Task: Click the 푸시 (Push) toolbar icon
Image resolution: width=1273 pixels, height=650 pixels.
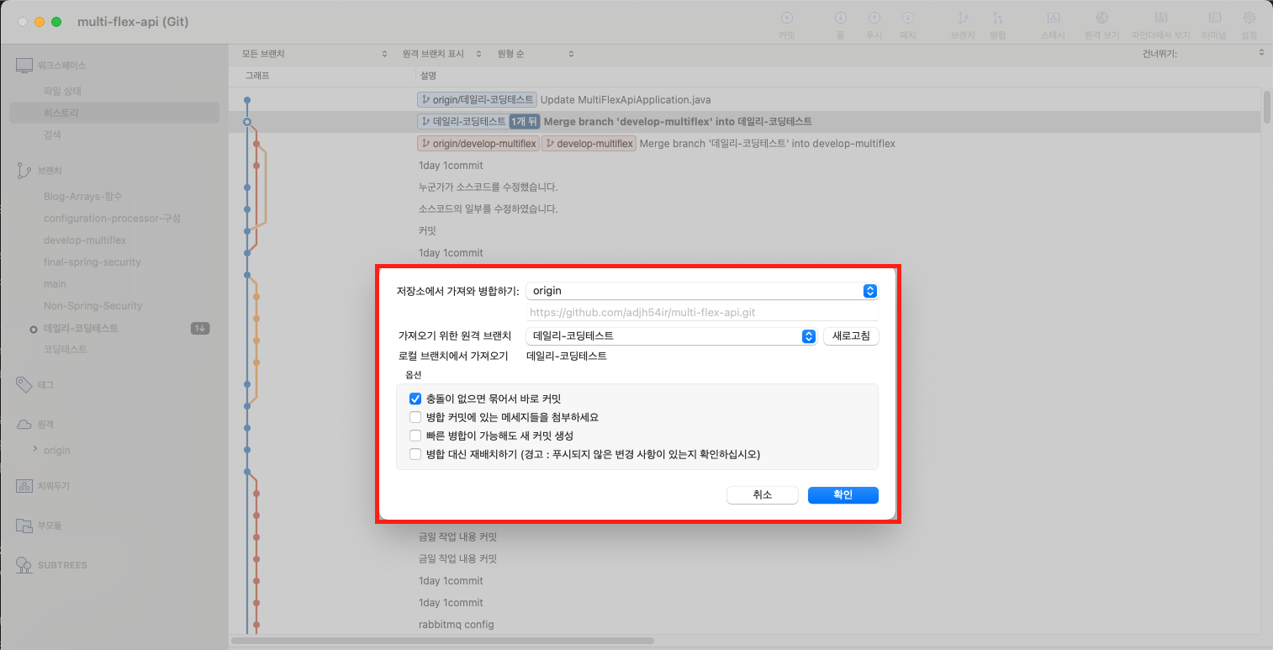Action: coord(874,18)
